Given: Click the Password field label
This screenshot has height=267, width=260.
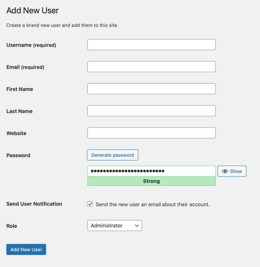Looking at the screenshot, I should (18, 155).
